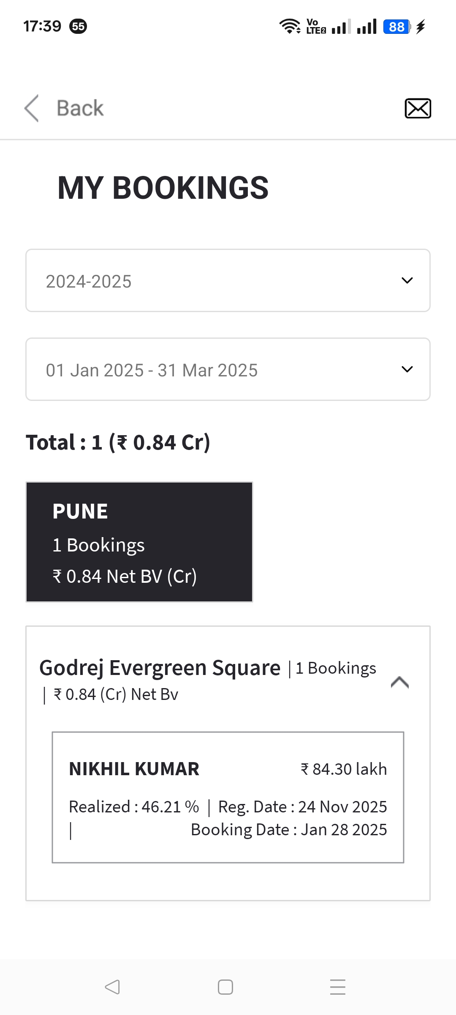Tap the MY BOOKINGS heading
The height and width of the screenshot is (1015, 456).
coord(163,188)
